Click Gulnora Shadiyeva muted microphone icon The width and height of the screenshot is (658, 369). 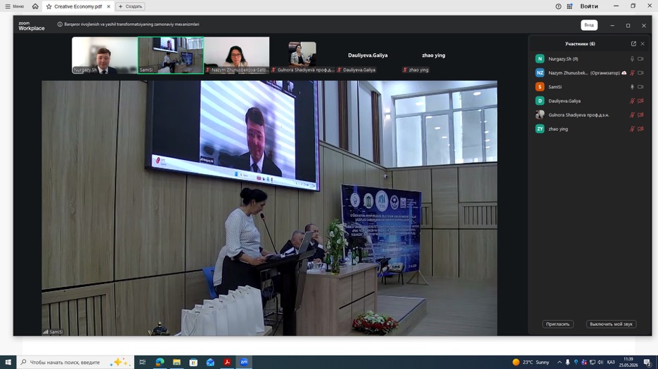[x=632, y=115]
